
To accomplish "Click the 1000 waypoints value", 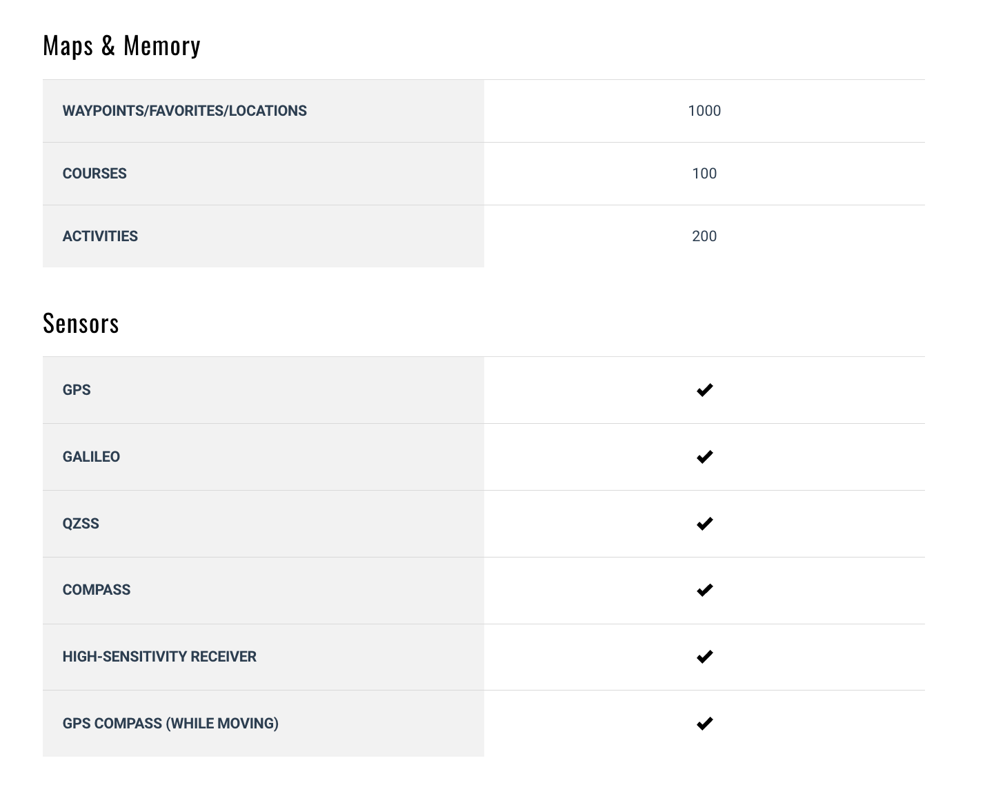I will (704, 111).
